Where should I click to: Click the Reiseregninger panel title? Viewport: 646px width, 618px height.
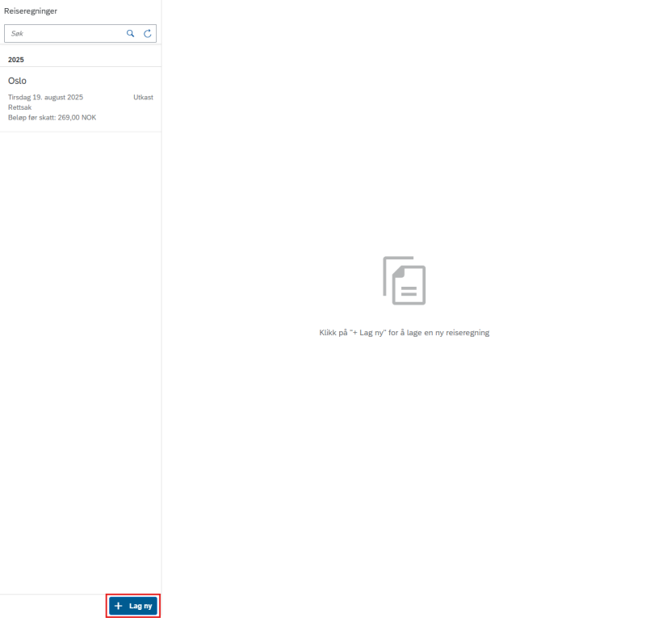coord(31,11)
